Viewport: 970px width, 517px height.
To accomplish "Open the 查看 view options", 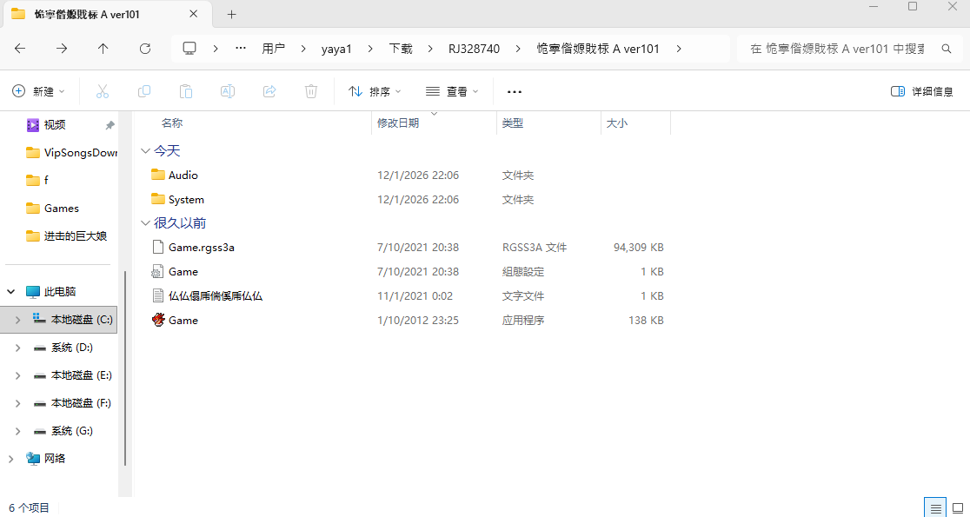I will pos(451,90).
